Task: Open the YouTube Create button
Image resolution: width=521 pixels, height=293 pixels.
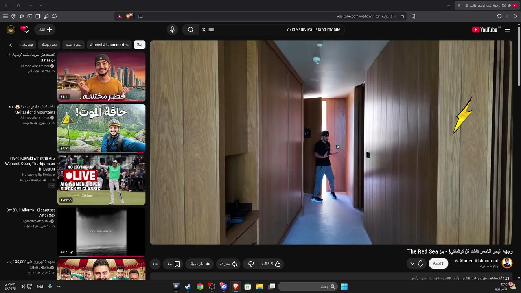Action: pos(45,30)
